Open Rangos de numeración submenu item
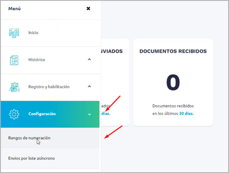The height and width of the screenshot is (173, 229). (29, 138)
